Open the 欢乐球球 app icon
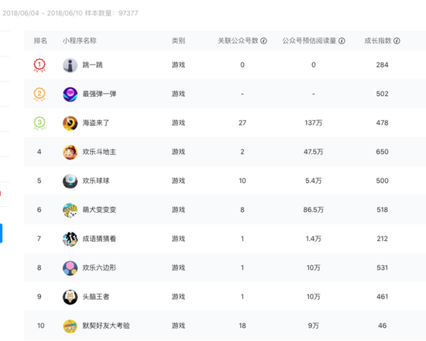The height and width of the screenshot is (341, 426). click(x=70, y=181)
